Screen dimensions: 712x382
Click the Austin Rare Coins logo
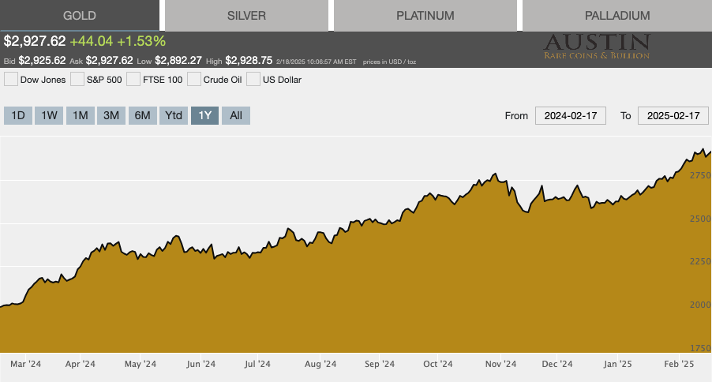click(596, 47)
